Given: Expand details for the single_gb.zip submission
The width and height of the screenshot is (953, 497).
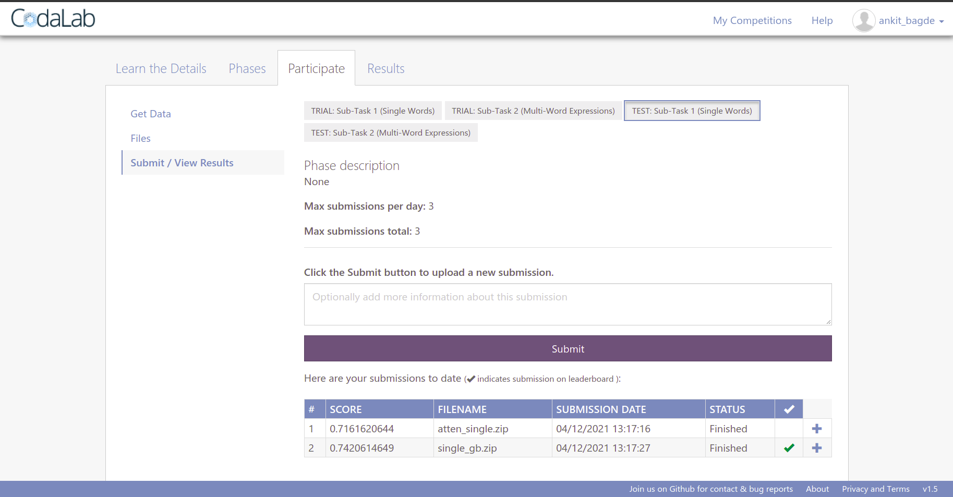Looking at the screenshot, I should tap(817, 447).
